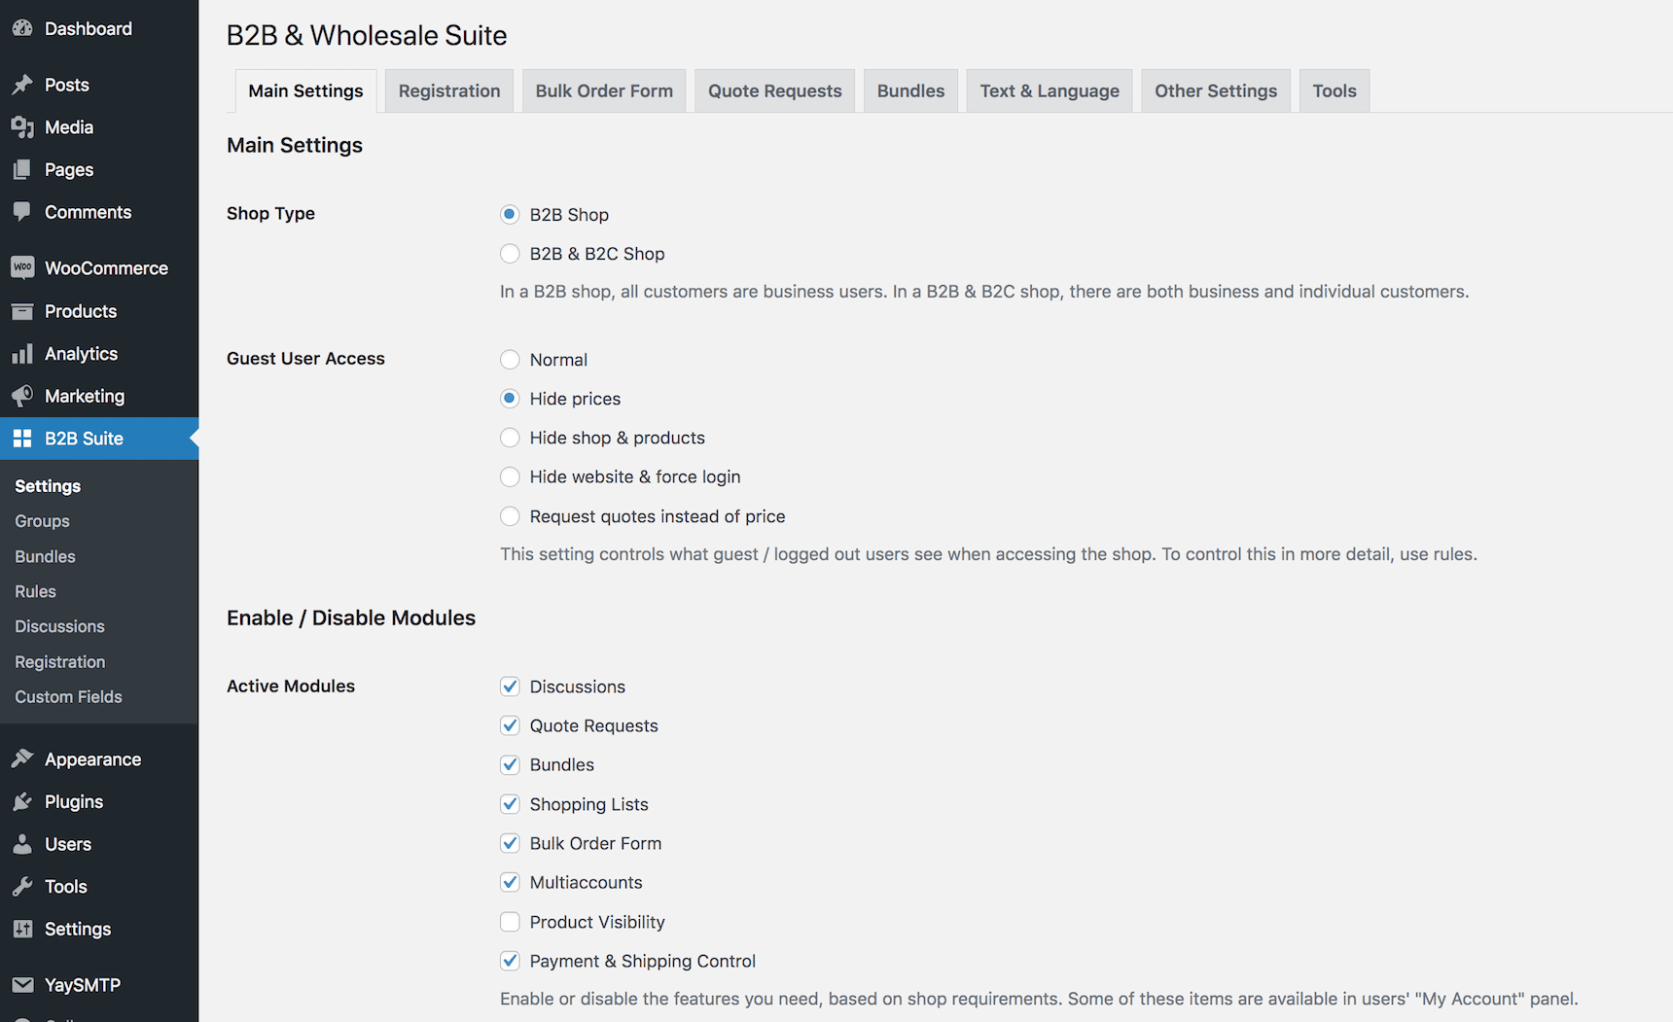Viewport: 1673px width, 1022px height.
Task: Open the Quote Requests tab
Action: (x=774, y=90)
